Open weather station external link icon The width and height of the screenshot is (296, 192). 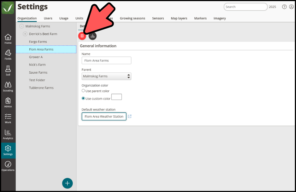point(130,116)
